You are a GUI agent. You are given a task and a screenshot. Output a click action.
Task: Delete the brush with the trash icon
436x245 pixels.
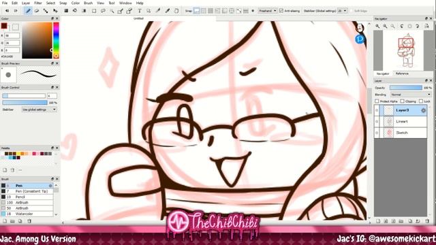click(29, 221)
